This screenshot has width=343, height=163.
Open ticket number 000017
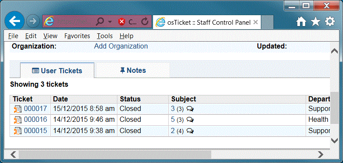(x=36, y=108)
